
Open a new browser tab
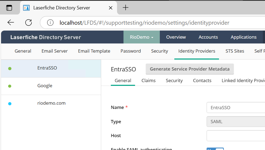point(125,8)
